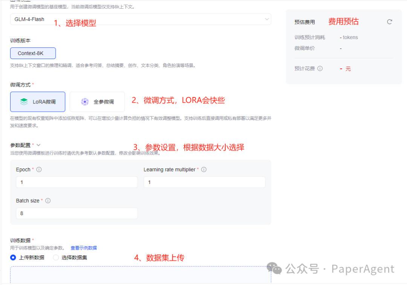Click the green LoRA layers icon
The image size is (407, 285).
(x=24, y=102)
